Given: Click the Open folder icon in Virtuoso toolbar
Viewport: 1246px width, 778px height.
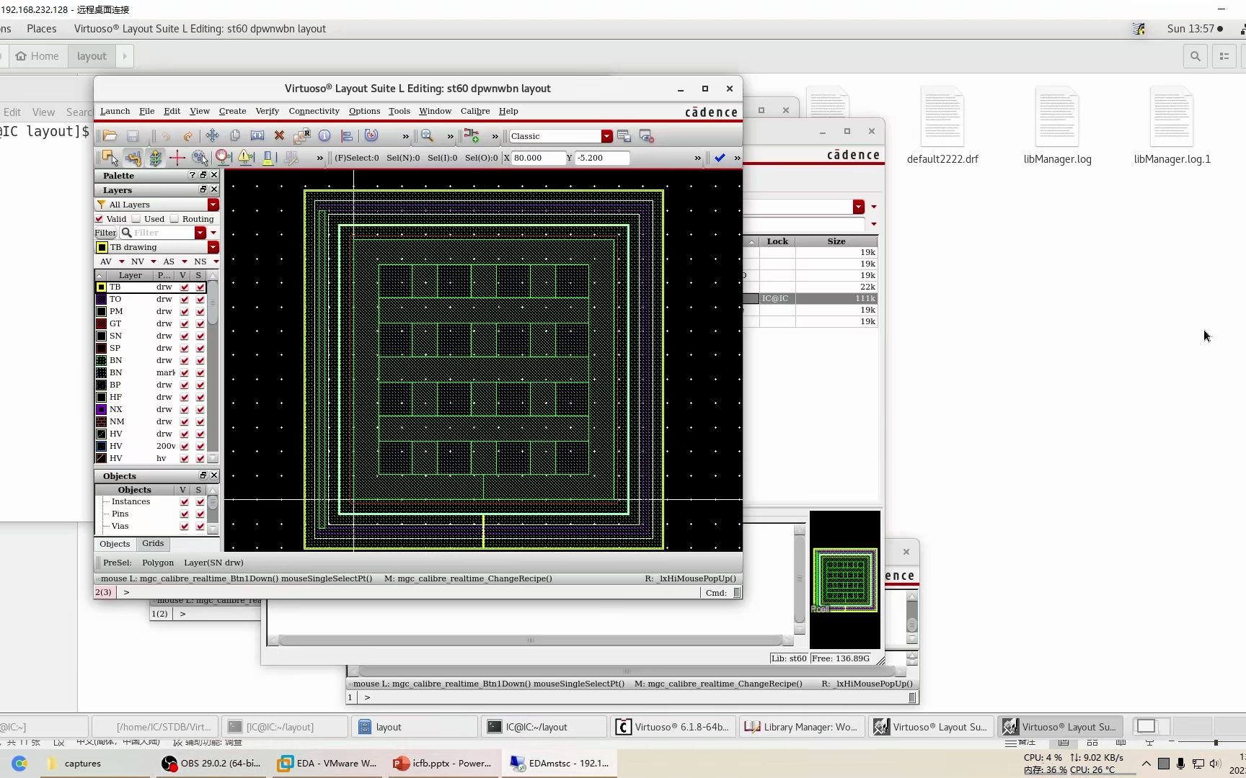Looking at the screenshot, I should coord(110,135).
